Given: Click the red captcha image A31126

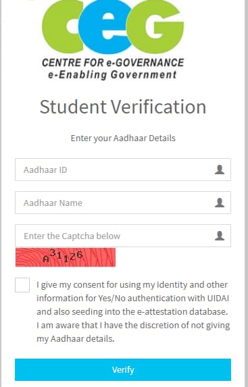Looking at the screenshot, I should pos(66,257).
